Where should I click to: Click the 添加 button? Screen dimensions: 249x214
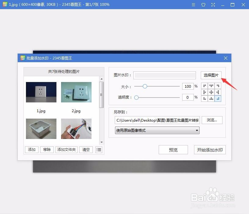pyautogui.click(x=32, y=150)
